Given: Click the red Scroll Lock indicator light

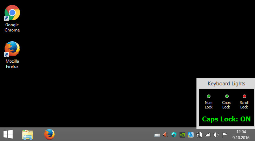Looking at the screenshot, I should pos(244,96).
